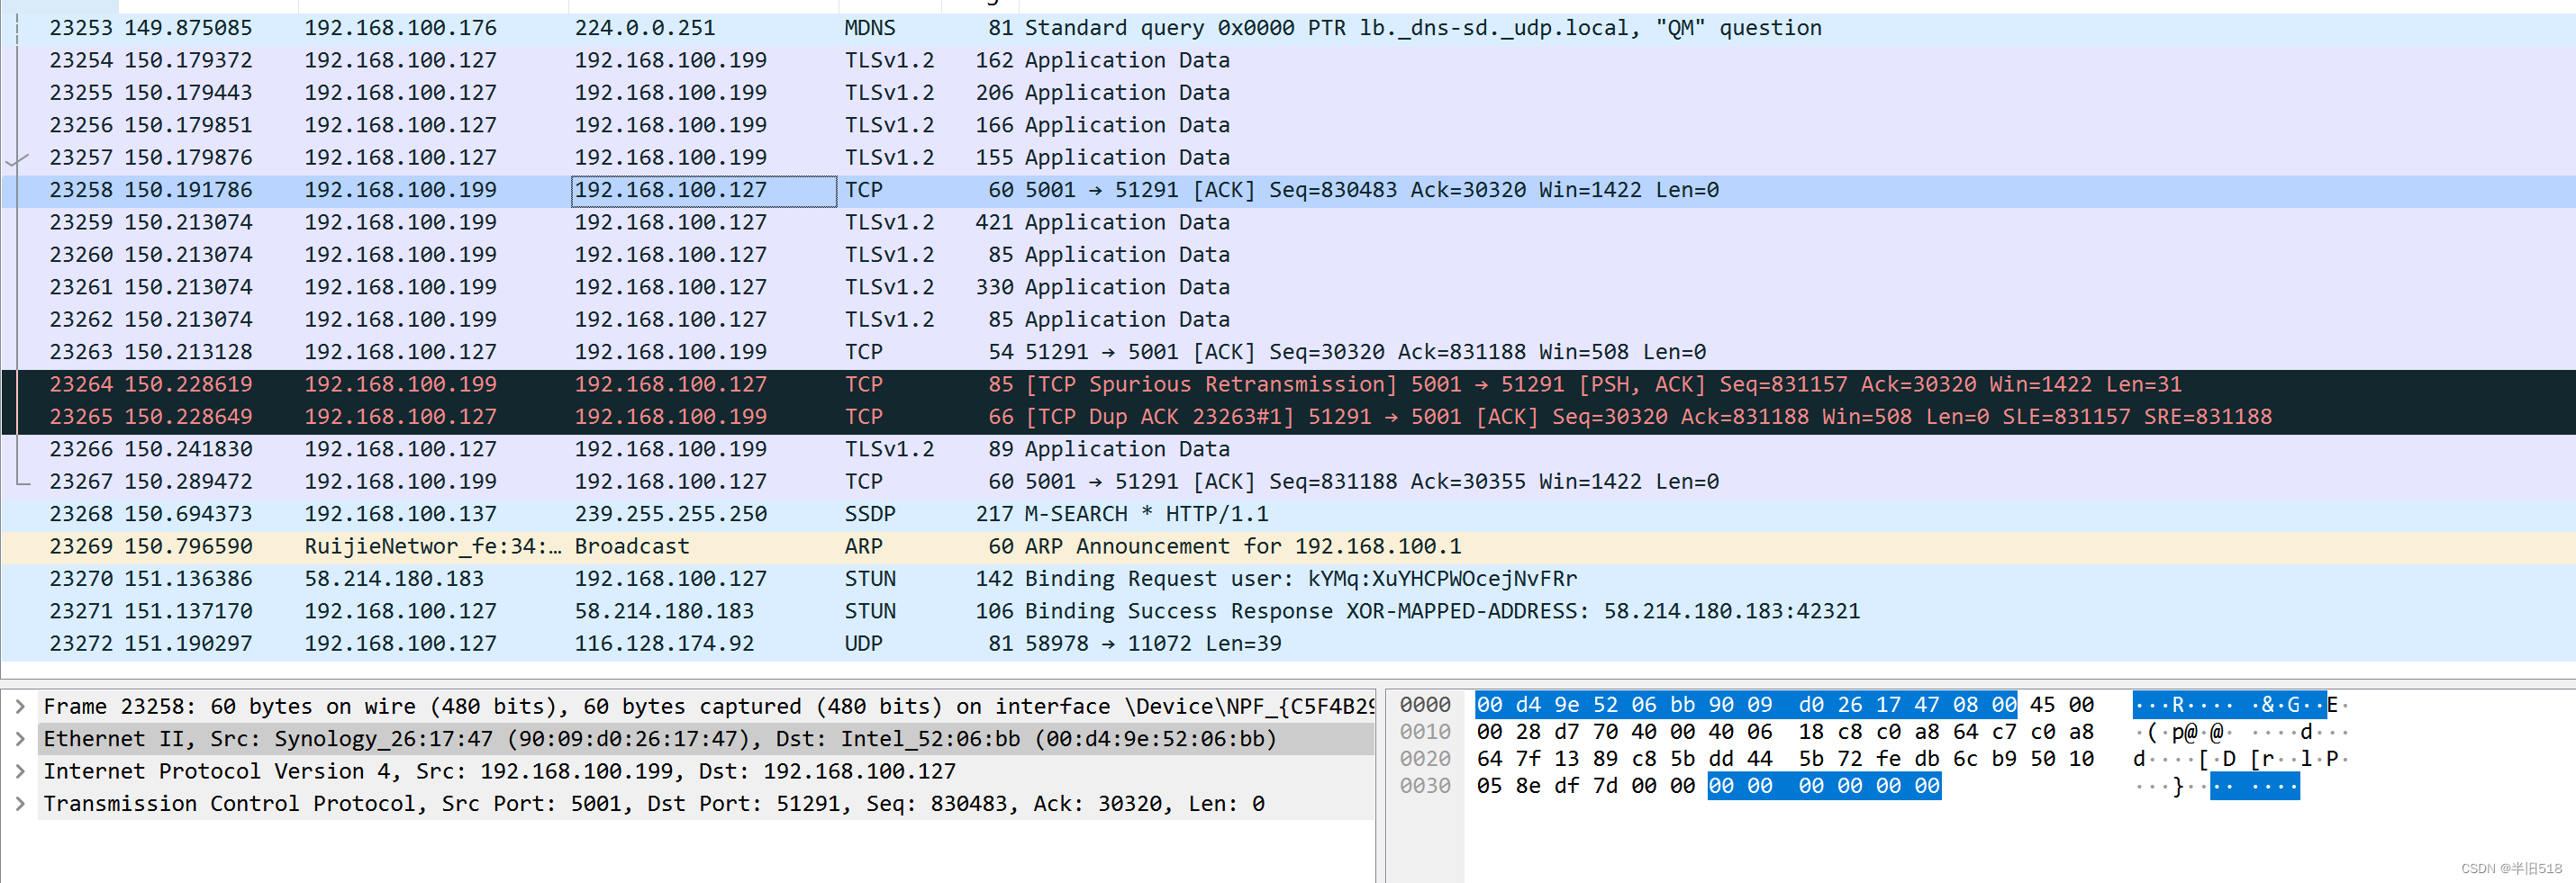Select packet 23259 with length 421
This screenshot has height=883, width=2576.
click(1288, 222)
